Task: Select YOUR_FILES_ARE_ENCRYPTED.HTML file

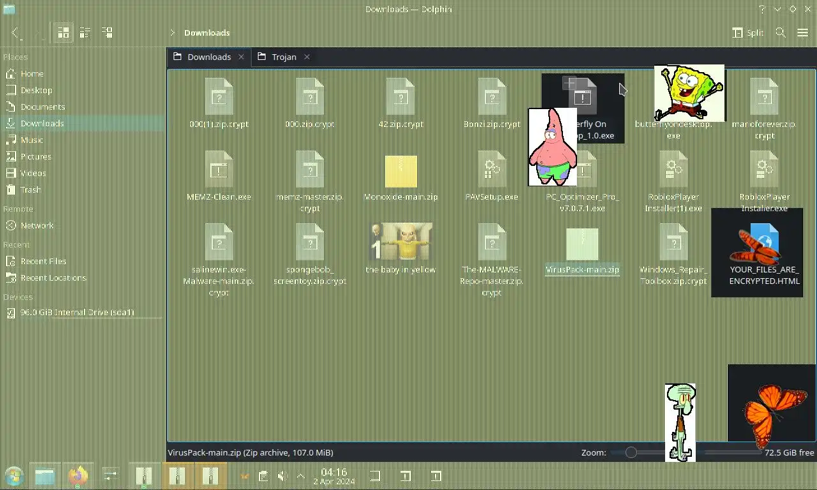Action: [x=765, y=254]
